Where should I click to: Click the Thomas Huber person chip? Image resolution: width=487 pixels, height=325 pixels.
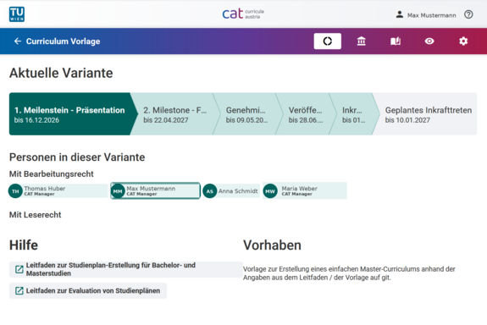pyautogui.click(x=58, y=191)
